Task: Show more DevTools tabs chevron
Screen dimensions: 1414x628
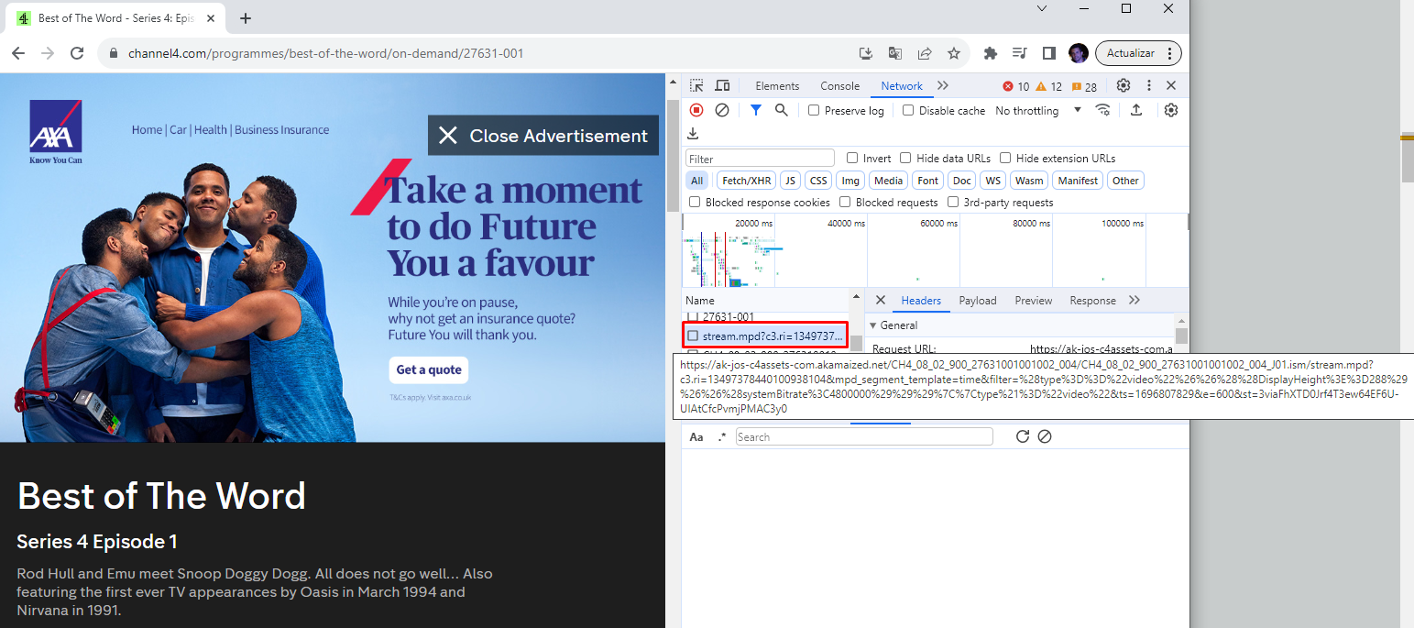Action: pyautogui.click(x=943, y=85)
